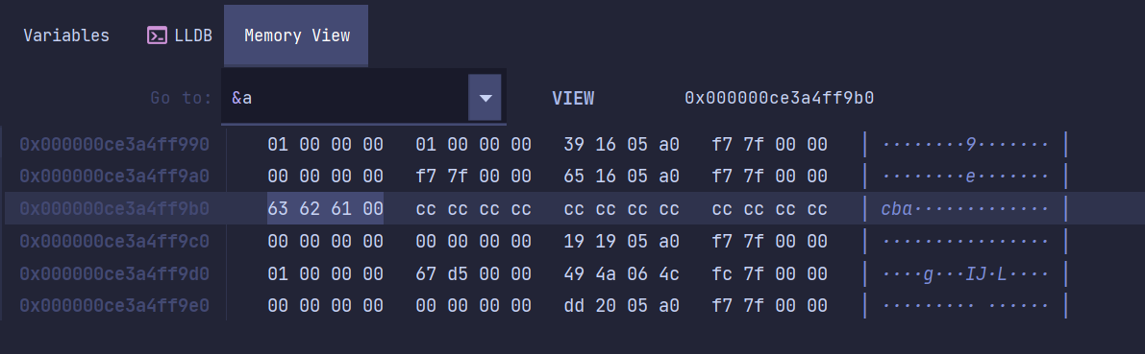Click address 0x000000ce3a4ff9b0 next to VIEW

[x=779, y=98]
